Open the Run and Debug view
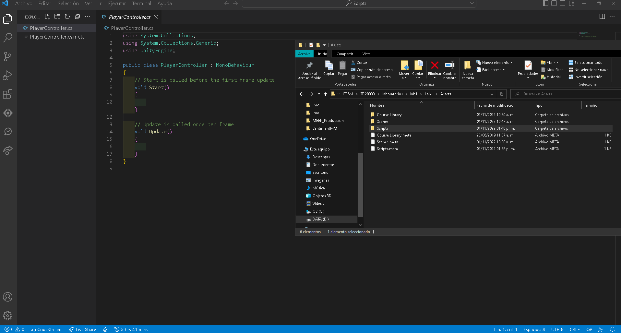The height and width of the screenshot is (333, 621). (x=7, y=75)
